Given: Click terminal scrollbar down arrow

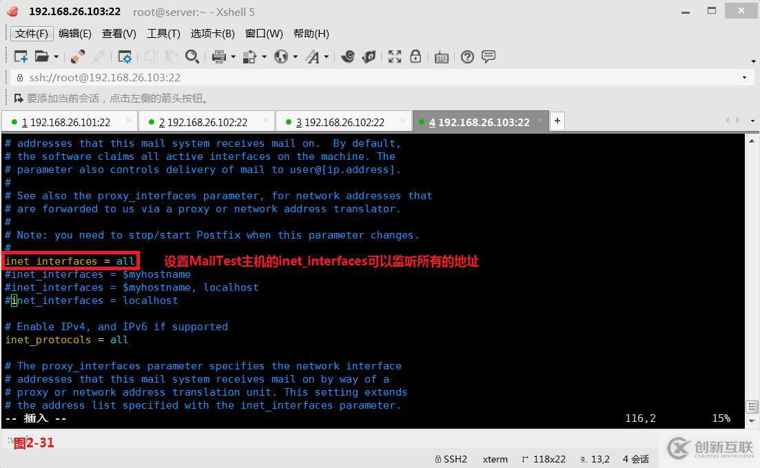Looking at the screenshot, I should pos(752,420).
